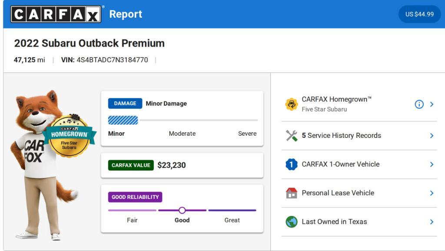Viewport: 445px width, 251px height.
Task: Click the wrench and screwdriver service icon
Action: (x=292, y=136)
